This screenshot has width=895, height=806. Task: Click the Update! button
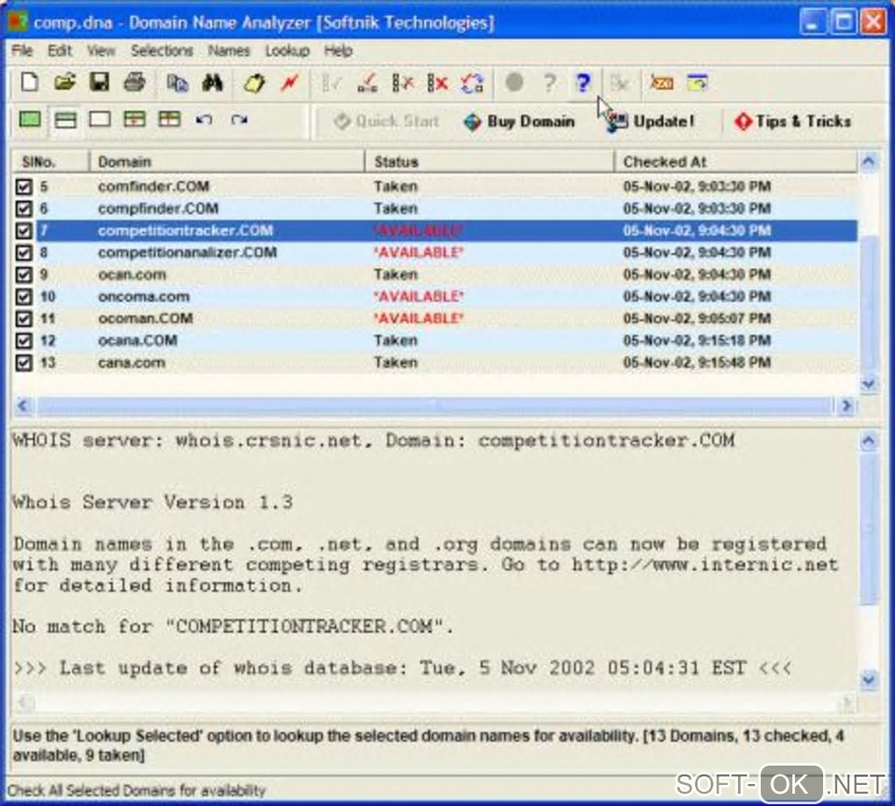click(x=649, y=122)
